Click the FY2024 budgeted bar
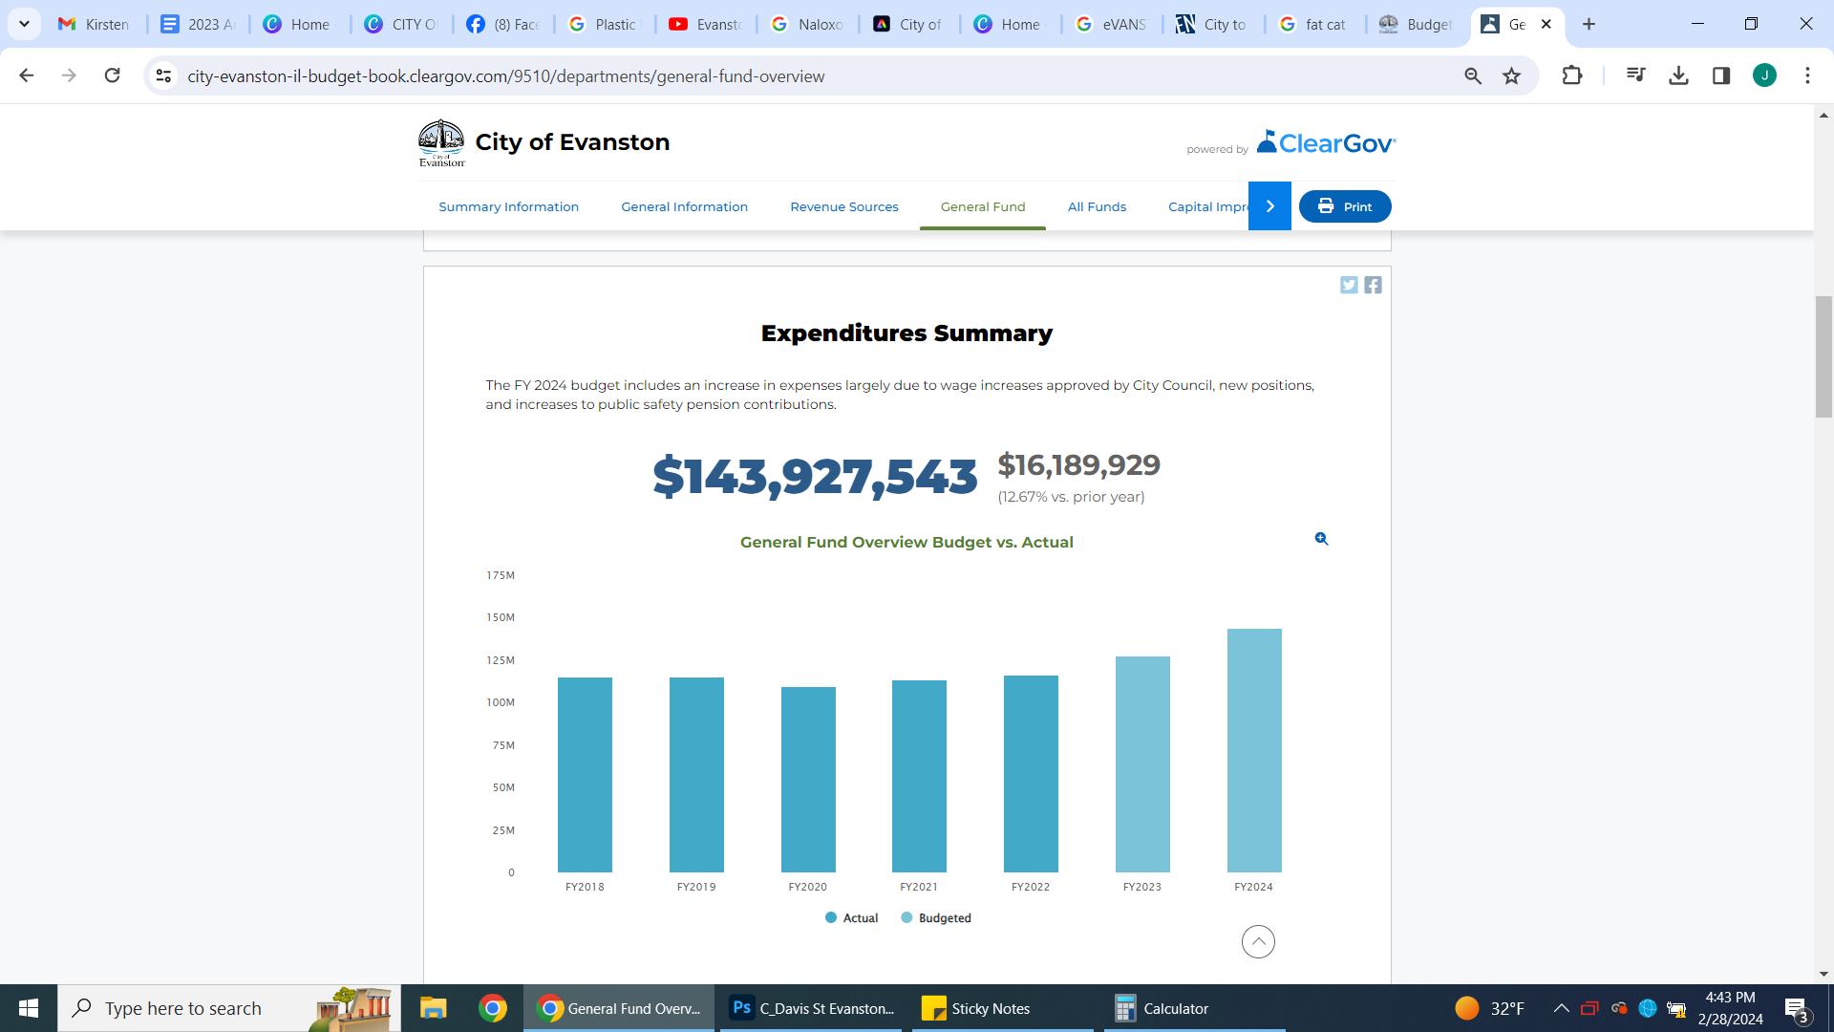The width and height of the screenshot is (1834, 1032). 1253,750
